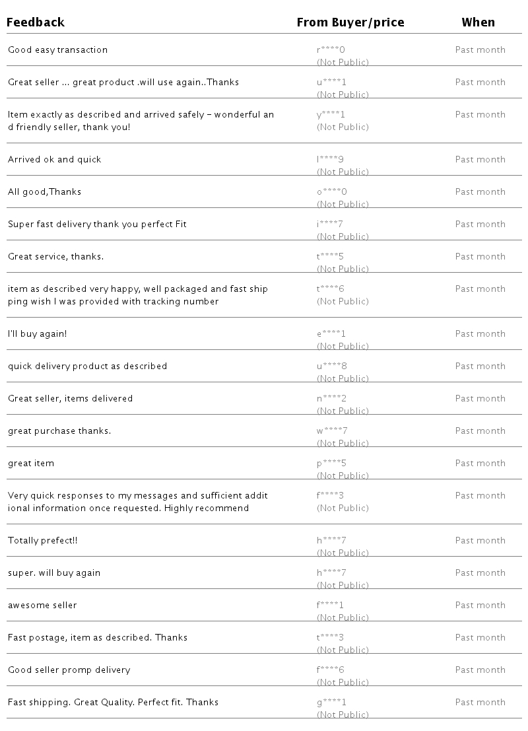Open buyer y****1 profile
The image size is (528, 731).
(331, 114)
